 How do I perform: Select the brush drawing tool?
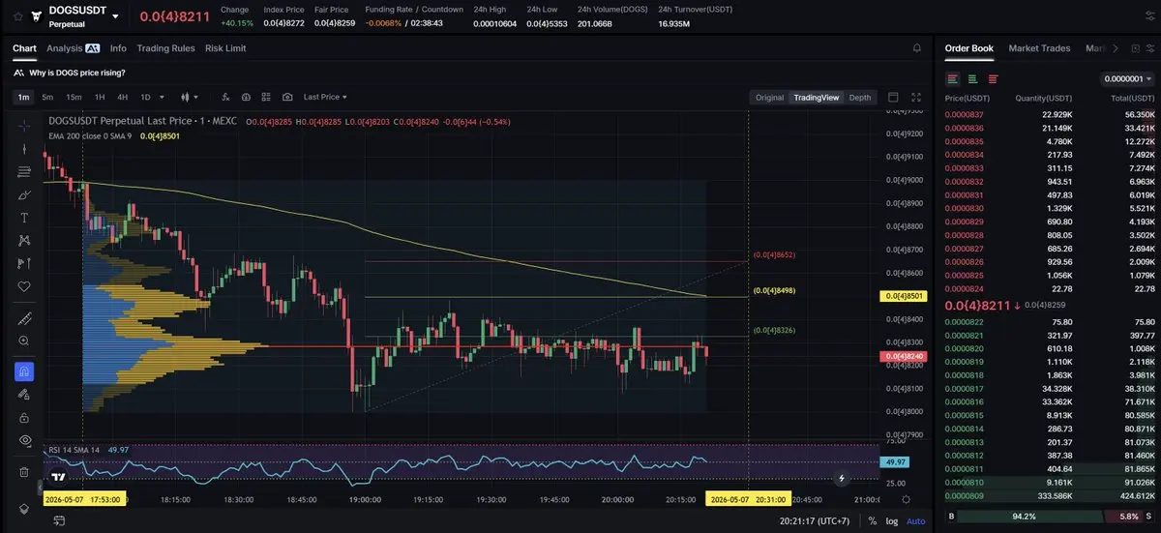click(24, 194)
